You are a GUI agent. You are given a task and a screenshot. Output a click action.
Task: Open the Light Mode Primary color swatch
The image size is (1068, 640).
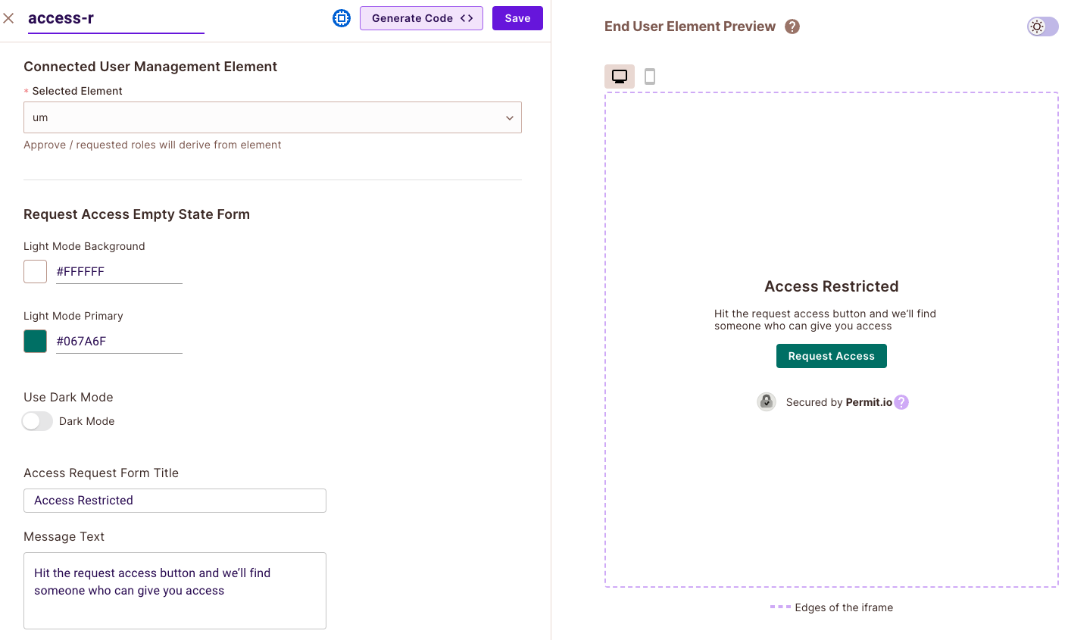tap(36, 341)
